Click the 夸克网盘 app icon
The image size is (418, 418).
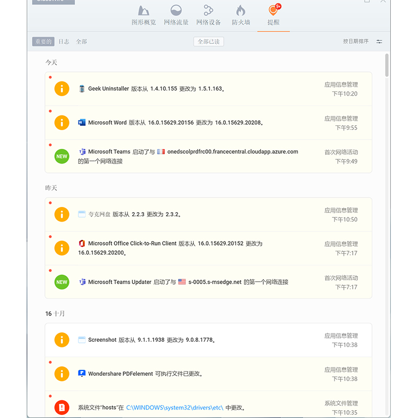click(x=82, y=214)
